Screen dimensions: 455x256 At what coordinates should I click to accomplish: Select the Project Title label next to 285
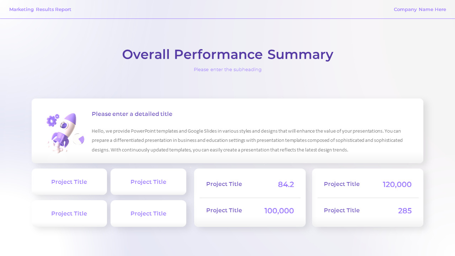[342, 210]
